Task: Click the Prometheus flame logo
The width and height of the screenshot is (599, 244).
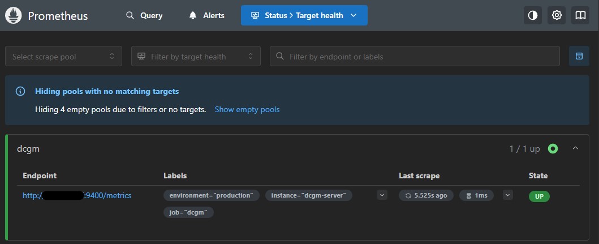Action: [x=14, y=16]
